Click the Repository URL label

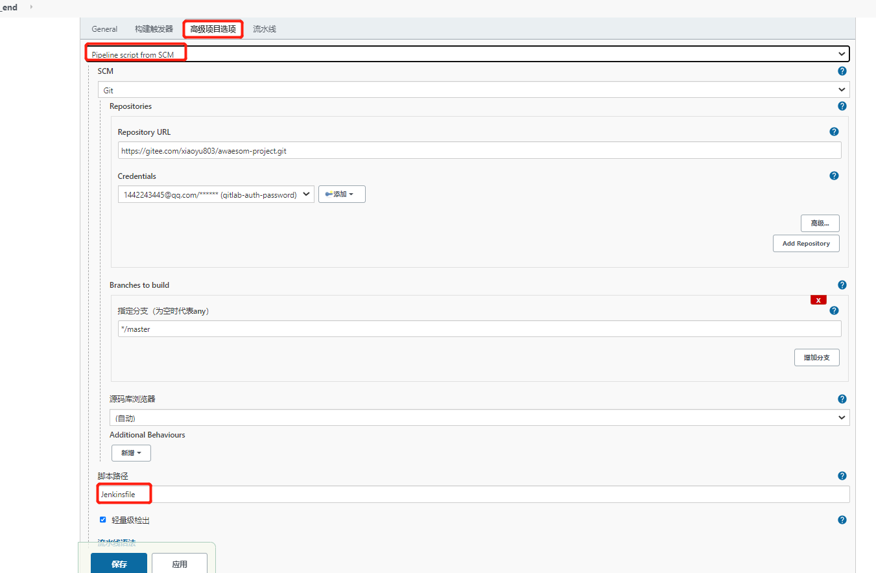[x=144, y=132]
